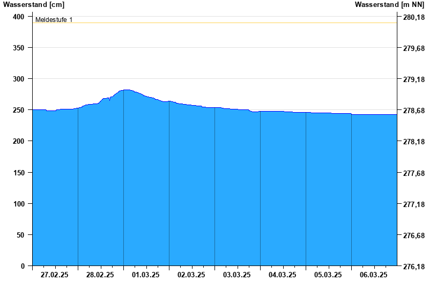The height and width of the screenshot is (295, 429).
Task: Click the 278,18 value on the right axis
Action: click(414, 142)
